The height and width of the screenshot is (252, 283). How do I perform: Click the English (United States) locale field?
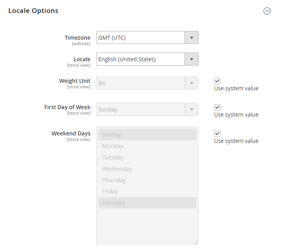click(141, 59)
